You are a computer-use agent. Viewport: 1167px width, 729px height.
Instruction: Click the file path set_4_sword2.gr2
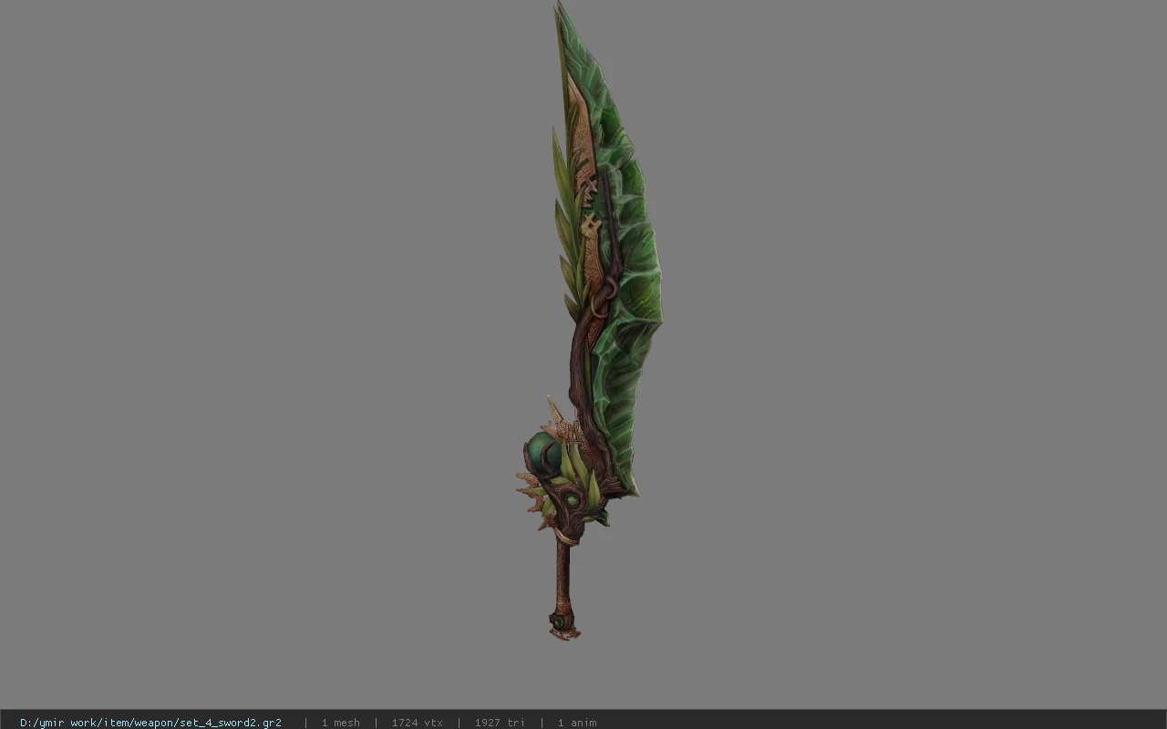click(x=150, y=723)
